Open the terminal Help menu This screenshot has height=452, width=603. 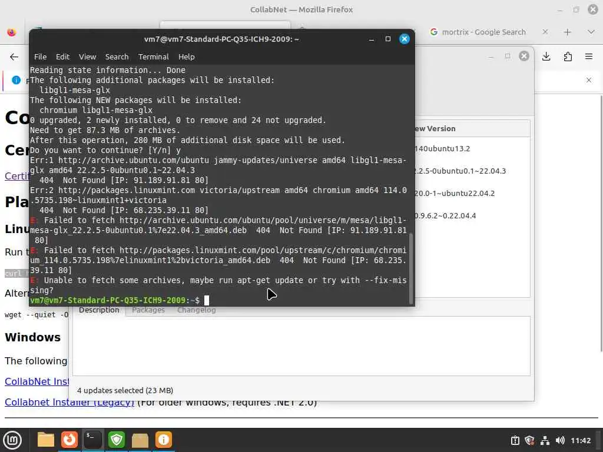click(187, 57)
